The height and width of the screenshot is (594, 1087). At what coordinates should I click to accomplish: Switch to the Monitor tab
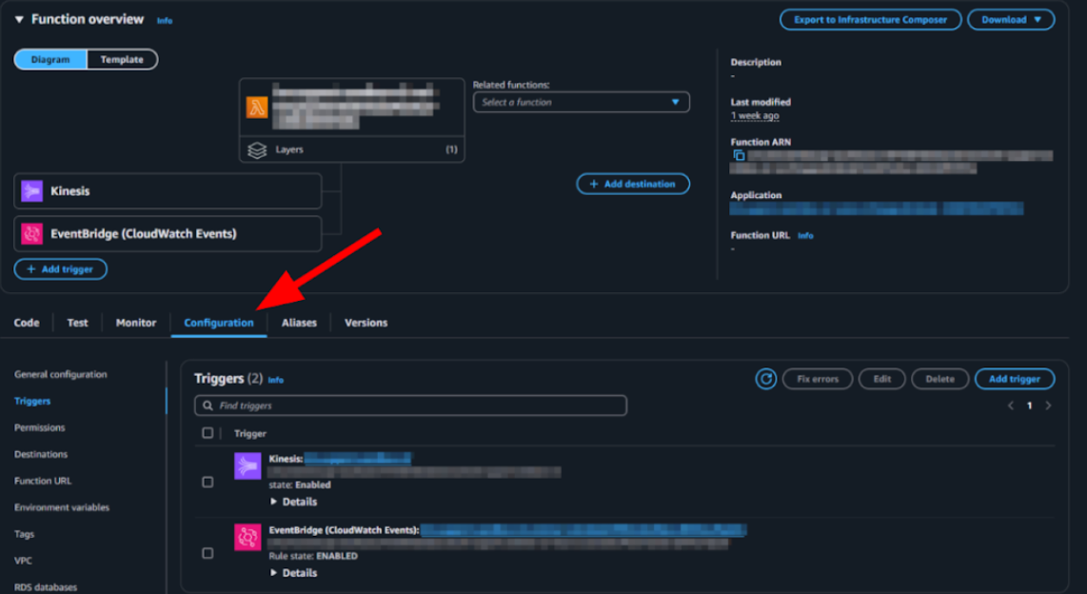[136, 323]
